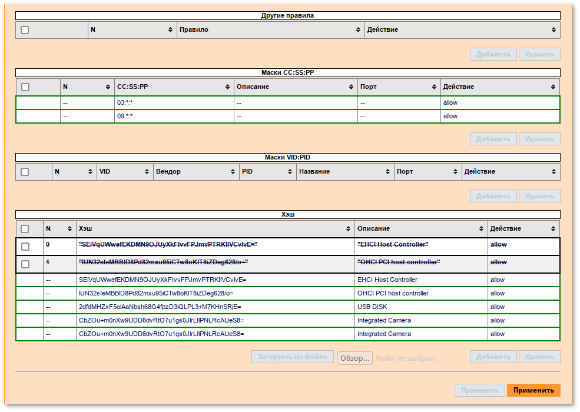Toggle select-all checkbox in Хэш table header
This screenshot has height=412, width=580.
tap(25, 229)
